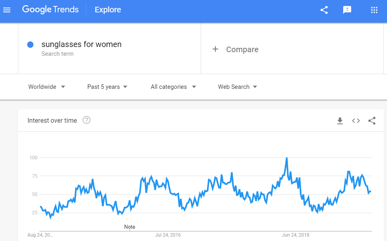
Task: Click the Note marker on the timeline
Action: [129, 227]
